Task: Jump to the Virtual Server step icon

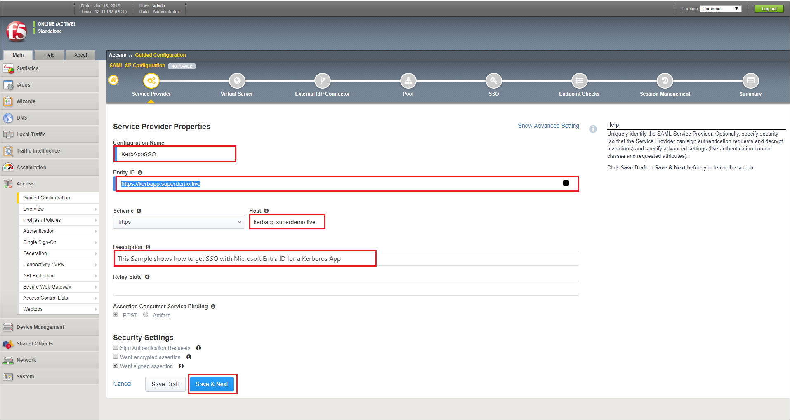Action: 237,81
